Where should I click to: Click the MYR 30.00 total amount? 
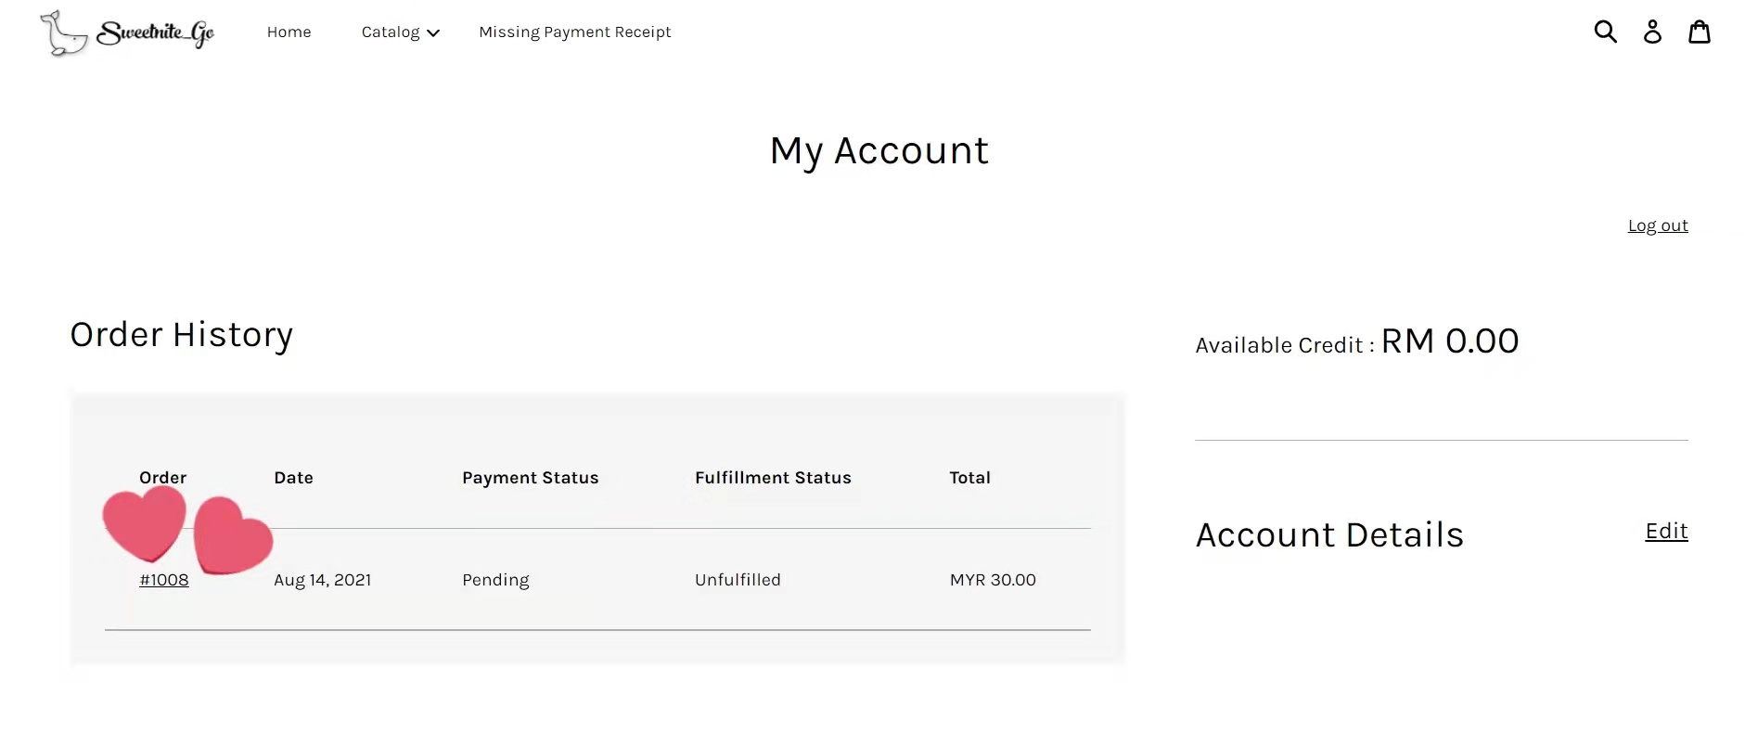(x=992, y=580)
